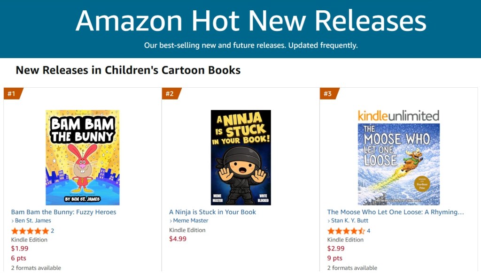The image size is (481, 273).
Task: Open The Moose Who Let One Loose title link
Action: [396, 212]
